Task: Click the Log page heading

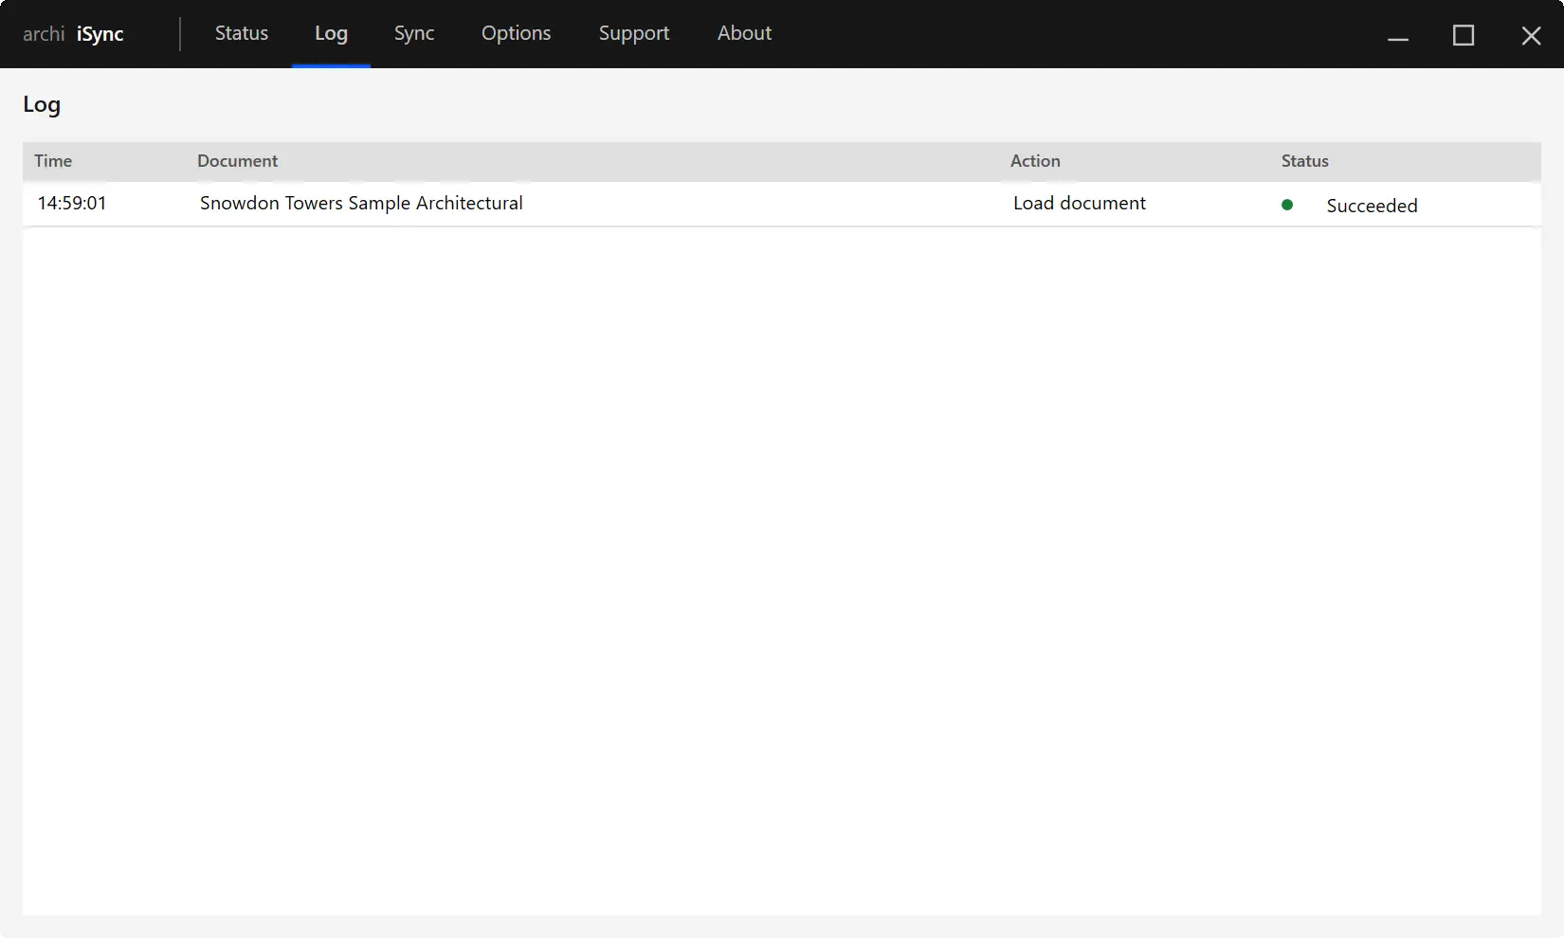Action: 41,104
